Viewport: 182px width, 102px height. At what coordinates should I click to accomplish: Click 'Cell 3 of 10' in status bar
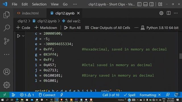[111, 95]
